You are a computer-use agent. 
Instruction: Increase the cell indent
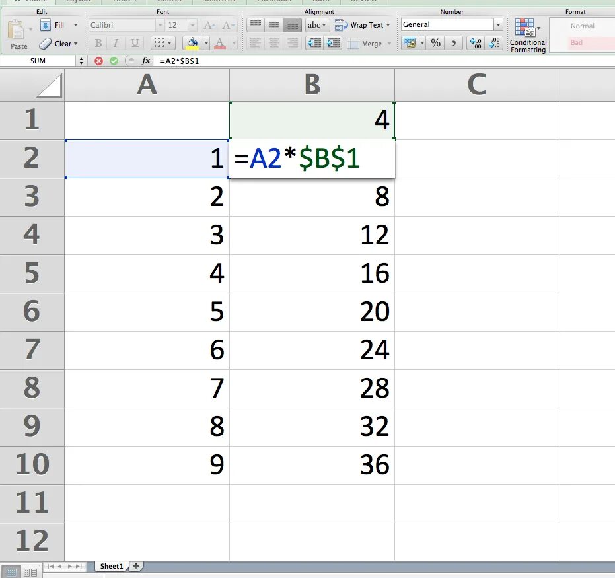click(x=333, y=43)
